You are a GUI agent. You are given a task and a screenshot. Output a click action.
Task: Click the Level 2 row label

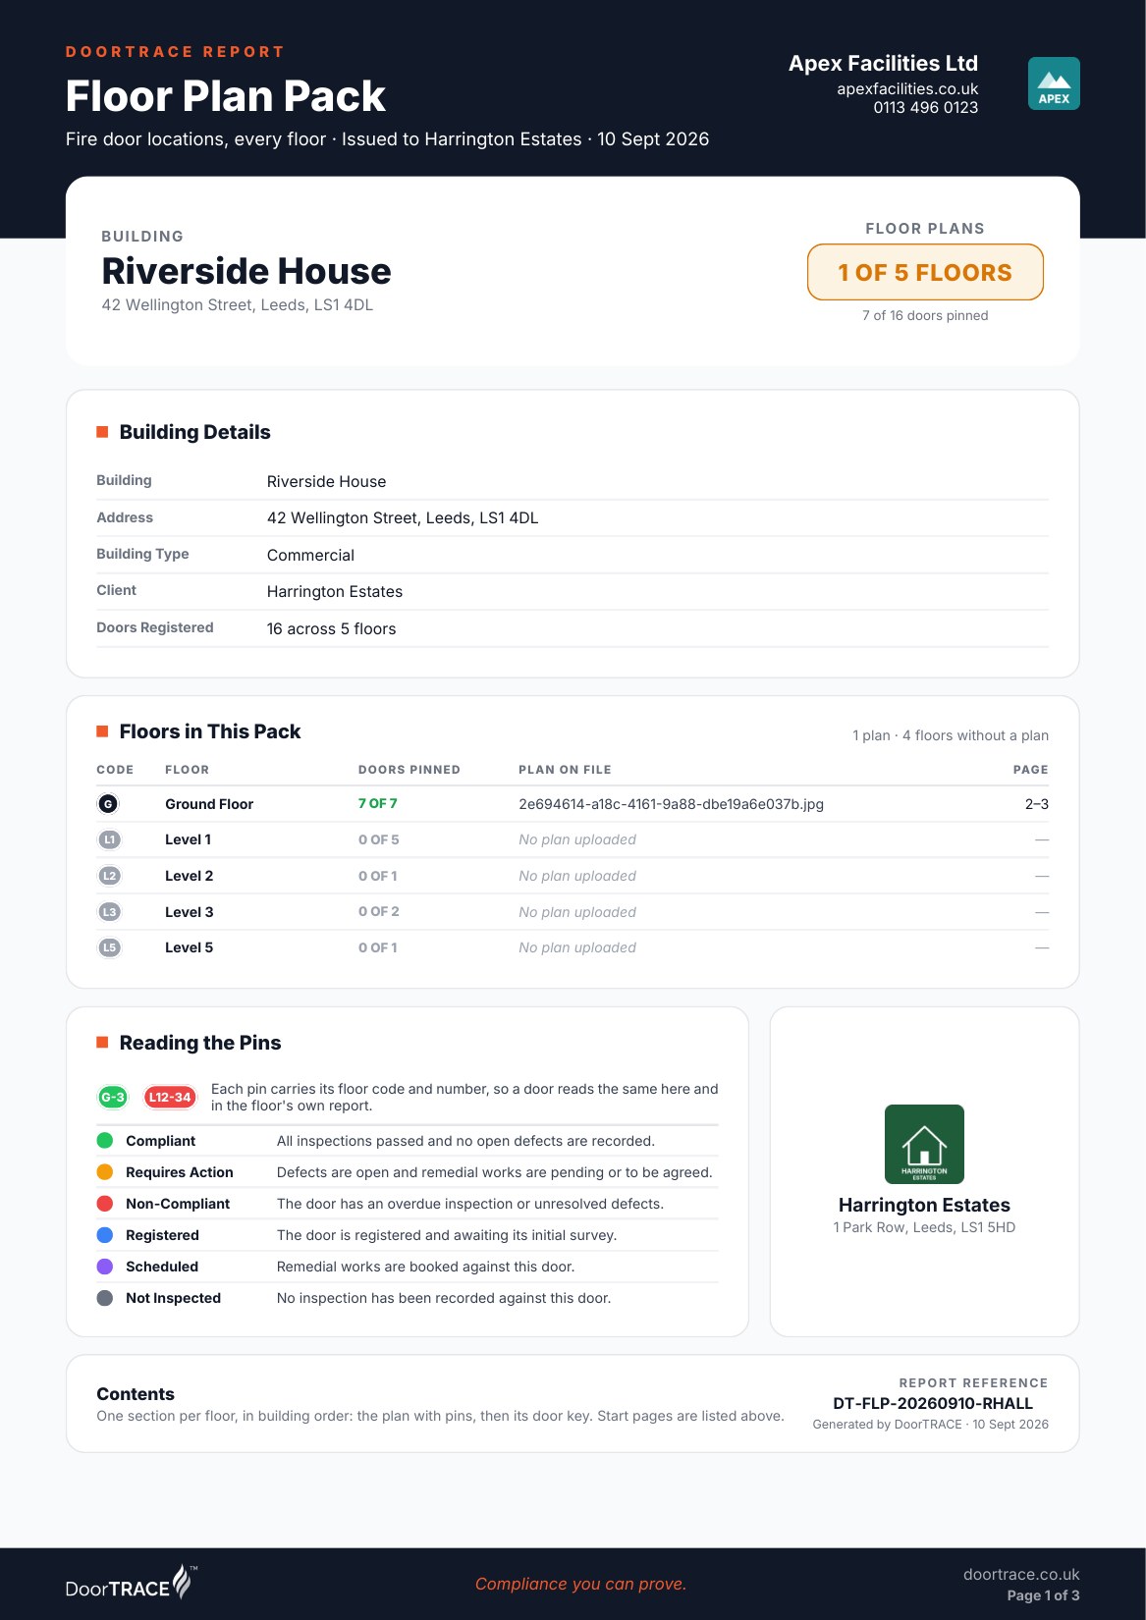(x=189, y=876)
